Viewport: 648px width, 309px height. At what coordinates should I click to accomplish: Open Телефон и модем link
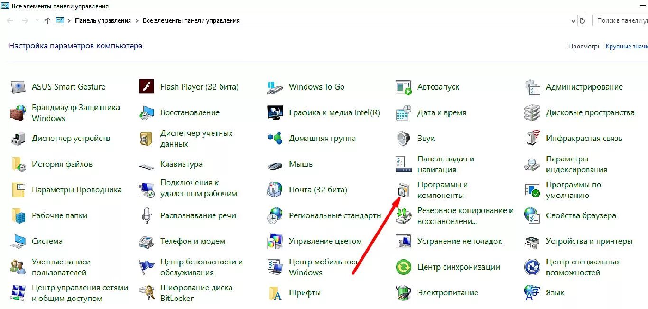[193, 241]
